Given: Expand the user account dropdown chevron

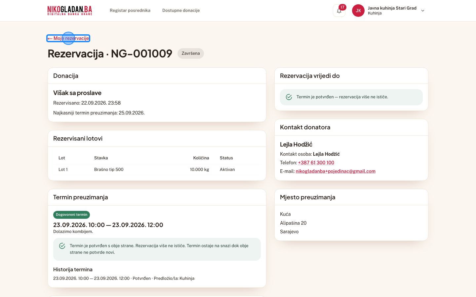Looking at the screenshot, I should pyautogui.click(x=423, y=11).
